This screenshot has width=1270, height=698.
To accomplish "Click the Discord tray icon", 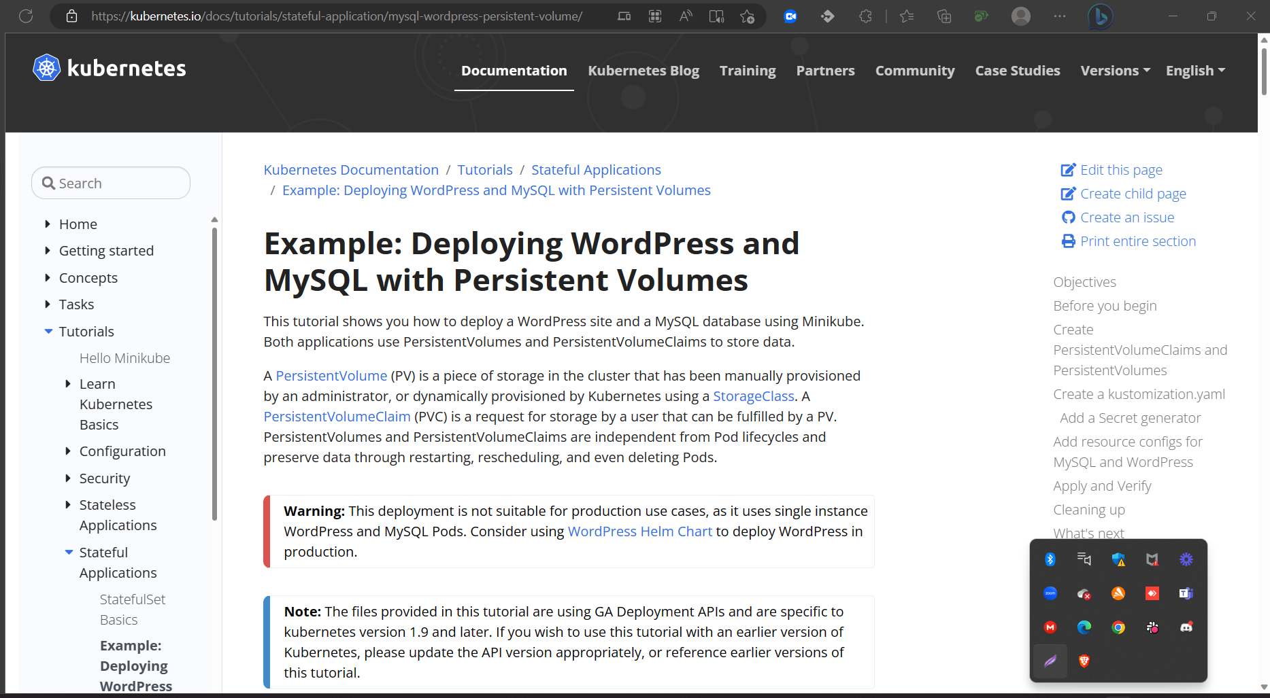I will pos(1186,627).
